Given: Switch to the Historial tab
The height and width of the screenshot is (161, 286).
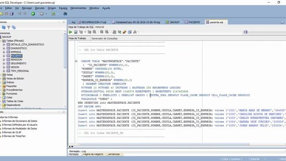Looking at the screenshot, I should [100, 27].
